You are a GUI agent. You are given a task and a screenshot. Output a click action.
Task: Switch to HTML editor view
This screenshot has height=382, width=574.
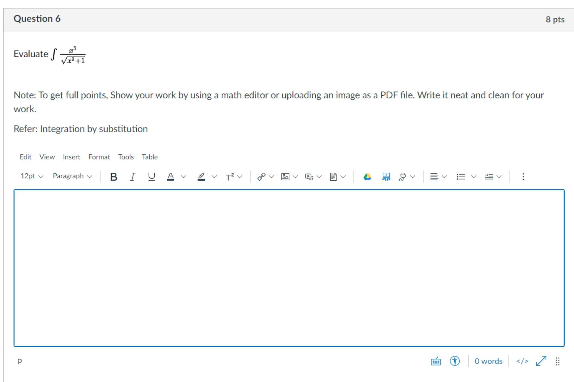[522, 361]
